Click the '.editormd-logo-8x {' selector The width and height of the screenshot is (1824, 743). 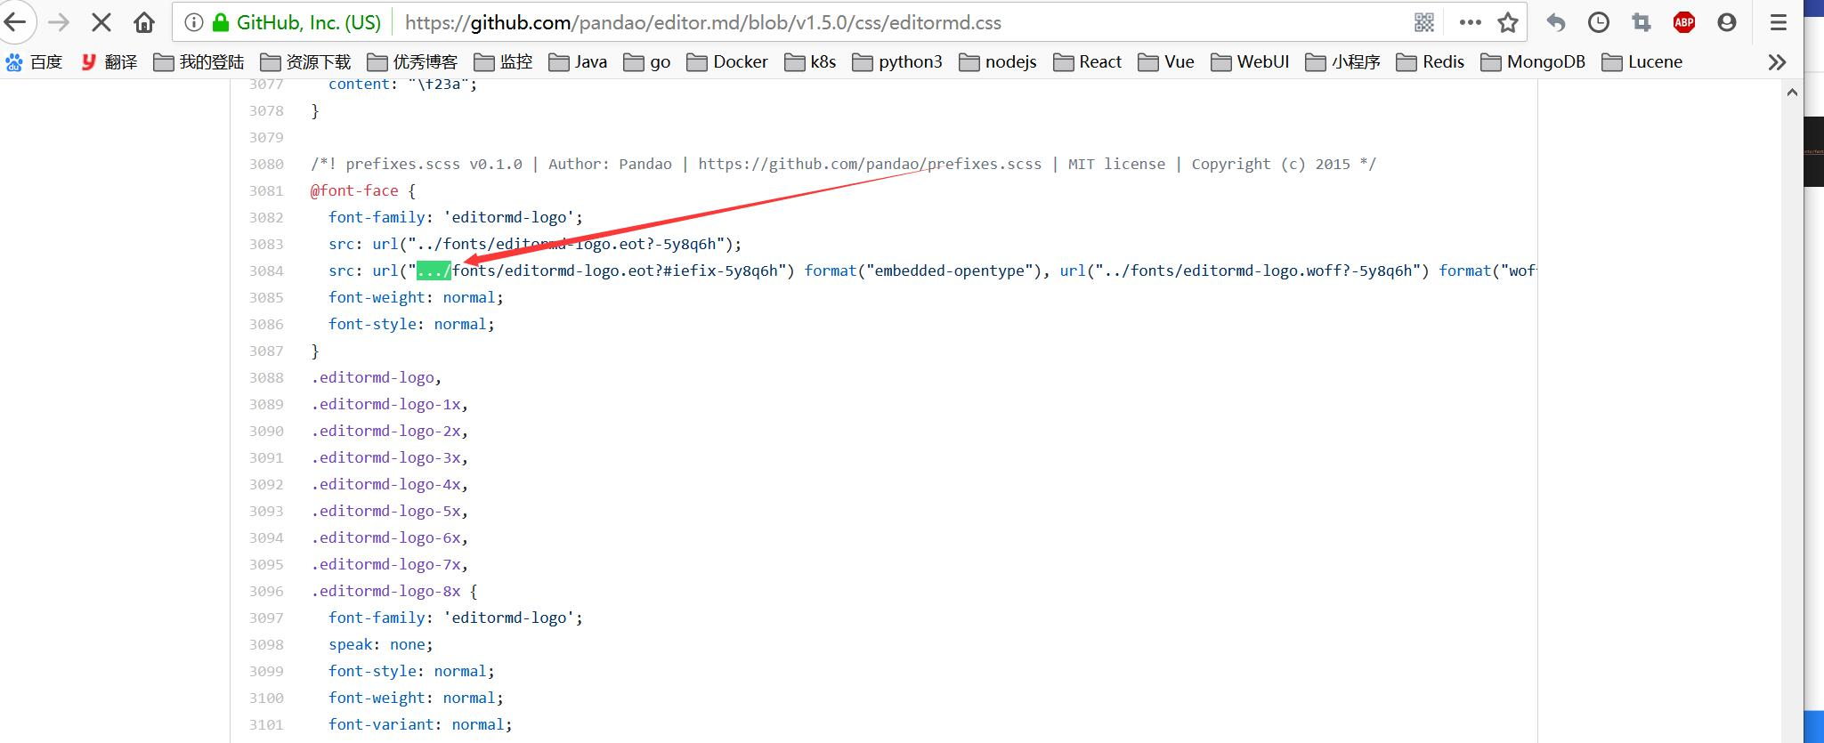click(x=394, y=592)
